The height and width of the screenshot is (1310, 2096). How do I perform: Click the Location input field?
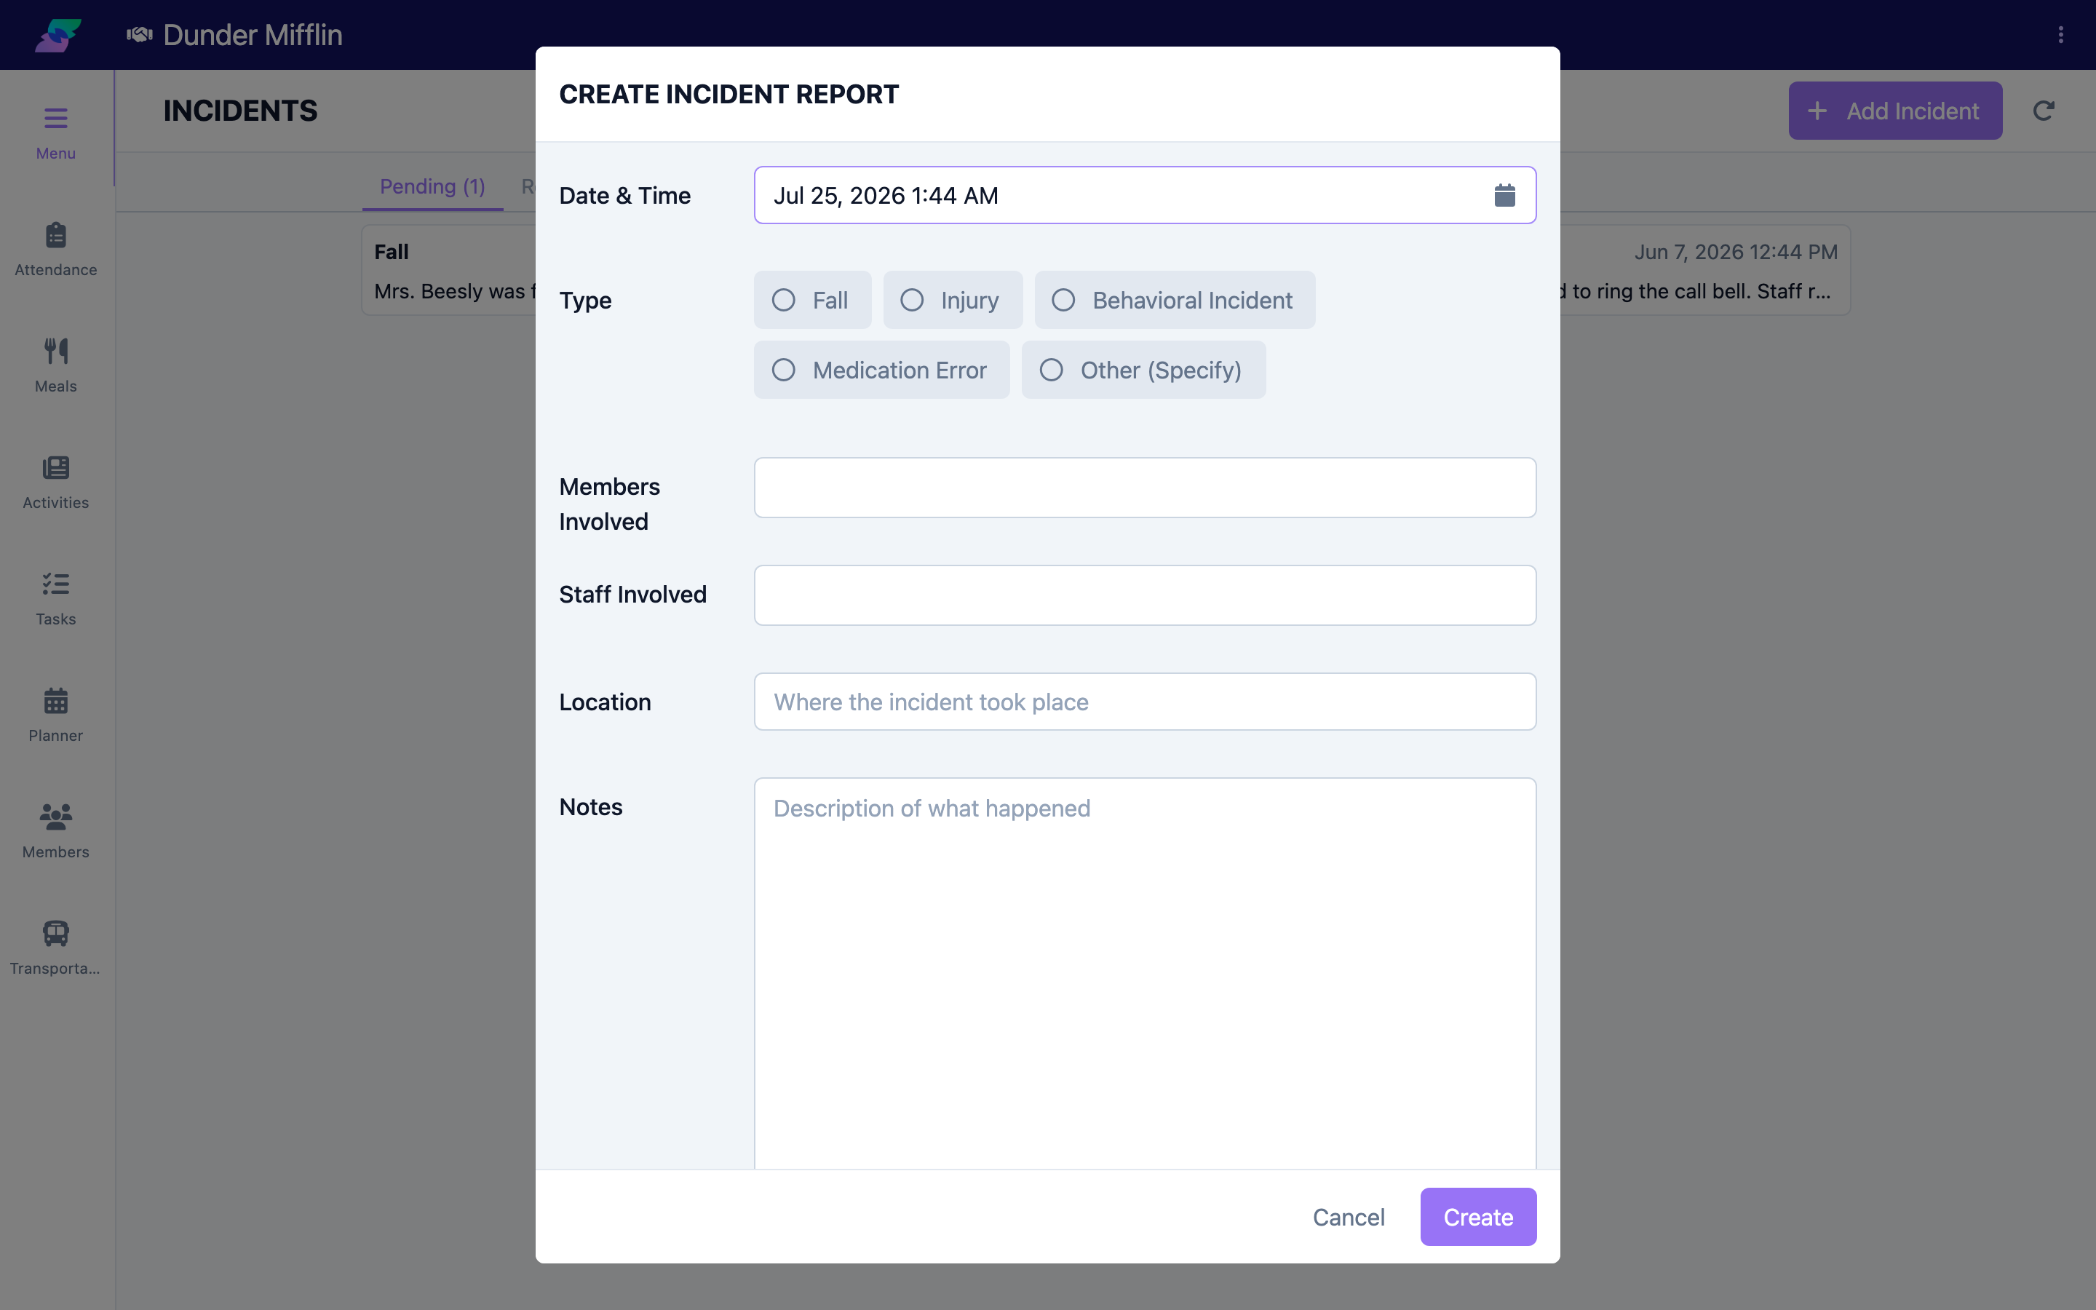pos(1145,702)
